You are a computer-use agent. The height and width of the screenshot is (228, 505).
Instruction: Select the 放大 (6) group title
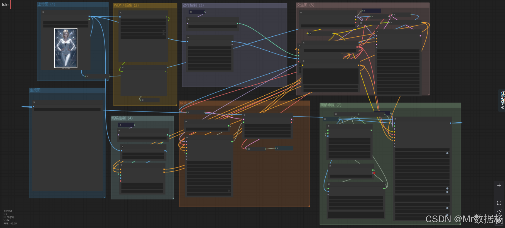[x=187, y=103]
